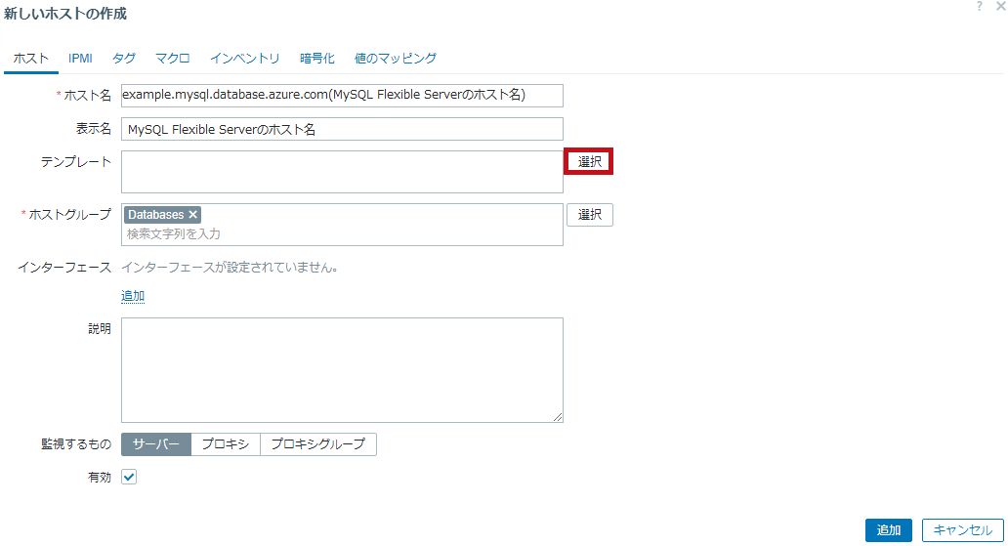Select プロキシグループ as monitoring source
1008x546 pixels.
click(x=318, y=444)
